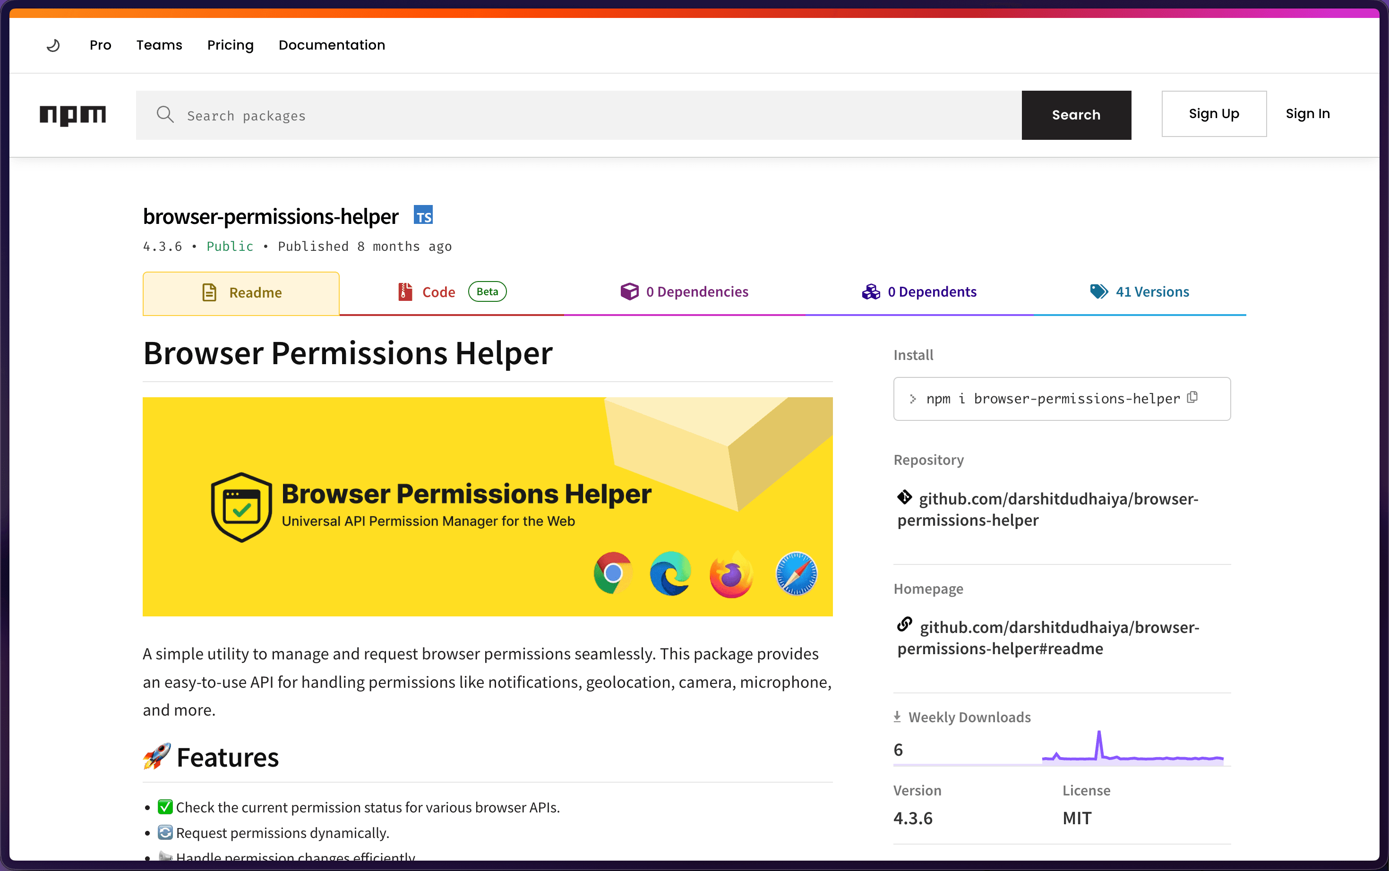Open the 0 Dependencies tab
This screenshot has width=1389, height=871.
[684, 292]
